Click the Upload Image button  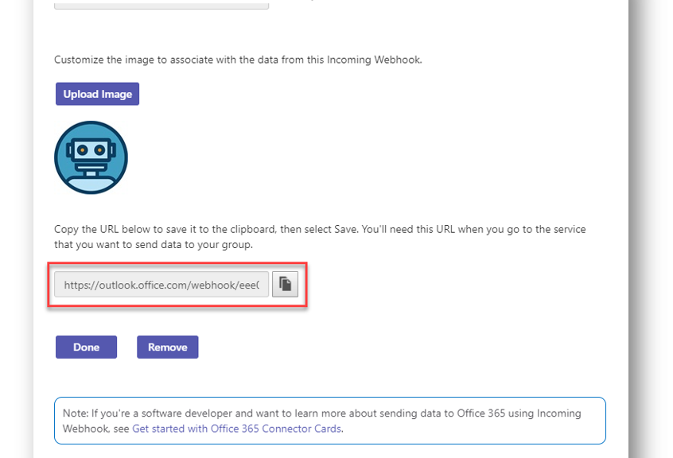click(97, 94)
